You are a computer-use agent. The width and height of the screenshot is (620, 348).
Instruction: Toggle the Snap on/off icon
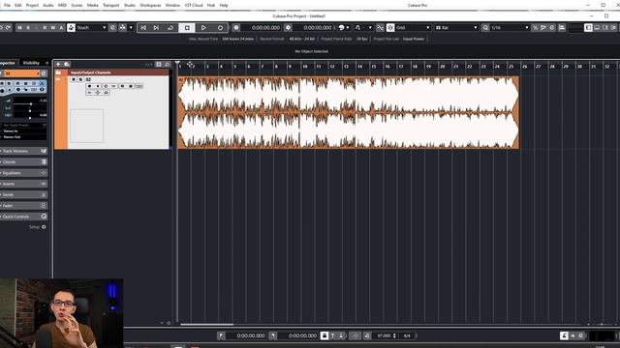[390, 28]
